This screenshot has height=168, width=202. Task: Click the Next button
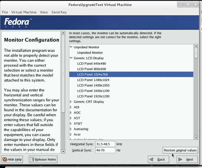tap(187, 159)
